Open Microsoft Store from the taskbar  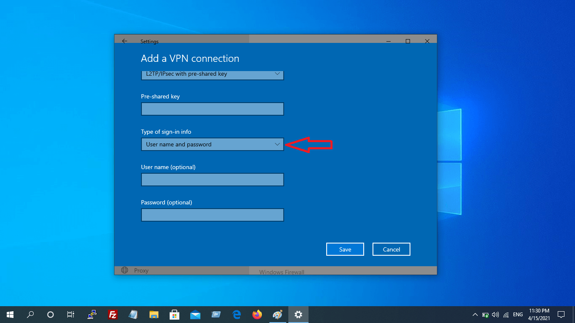tap(174, 315)
